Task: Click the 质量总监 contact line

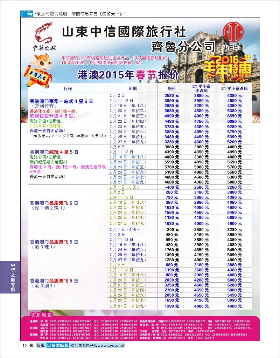Action: click(x=177, y=338)
